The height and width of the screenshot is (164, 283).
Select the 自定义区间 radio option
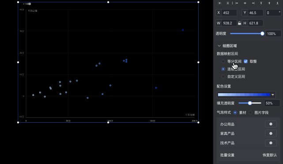coord(223,77)
